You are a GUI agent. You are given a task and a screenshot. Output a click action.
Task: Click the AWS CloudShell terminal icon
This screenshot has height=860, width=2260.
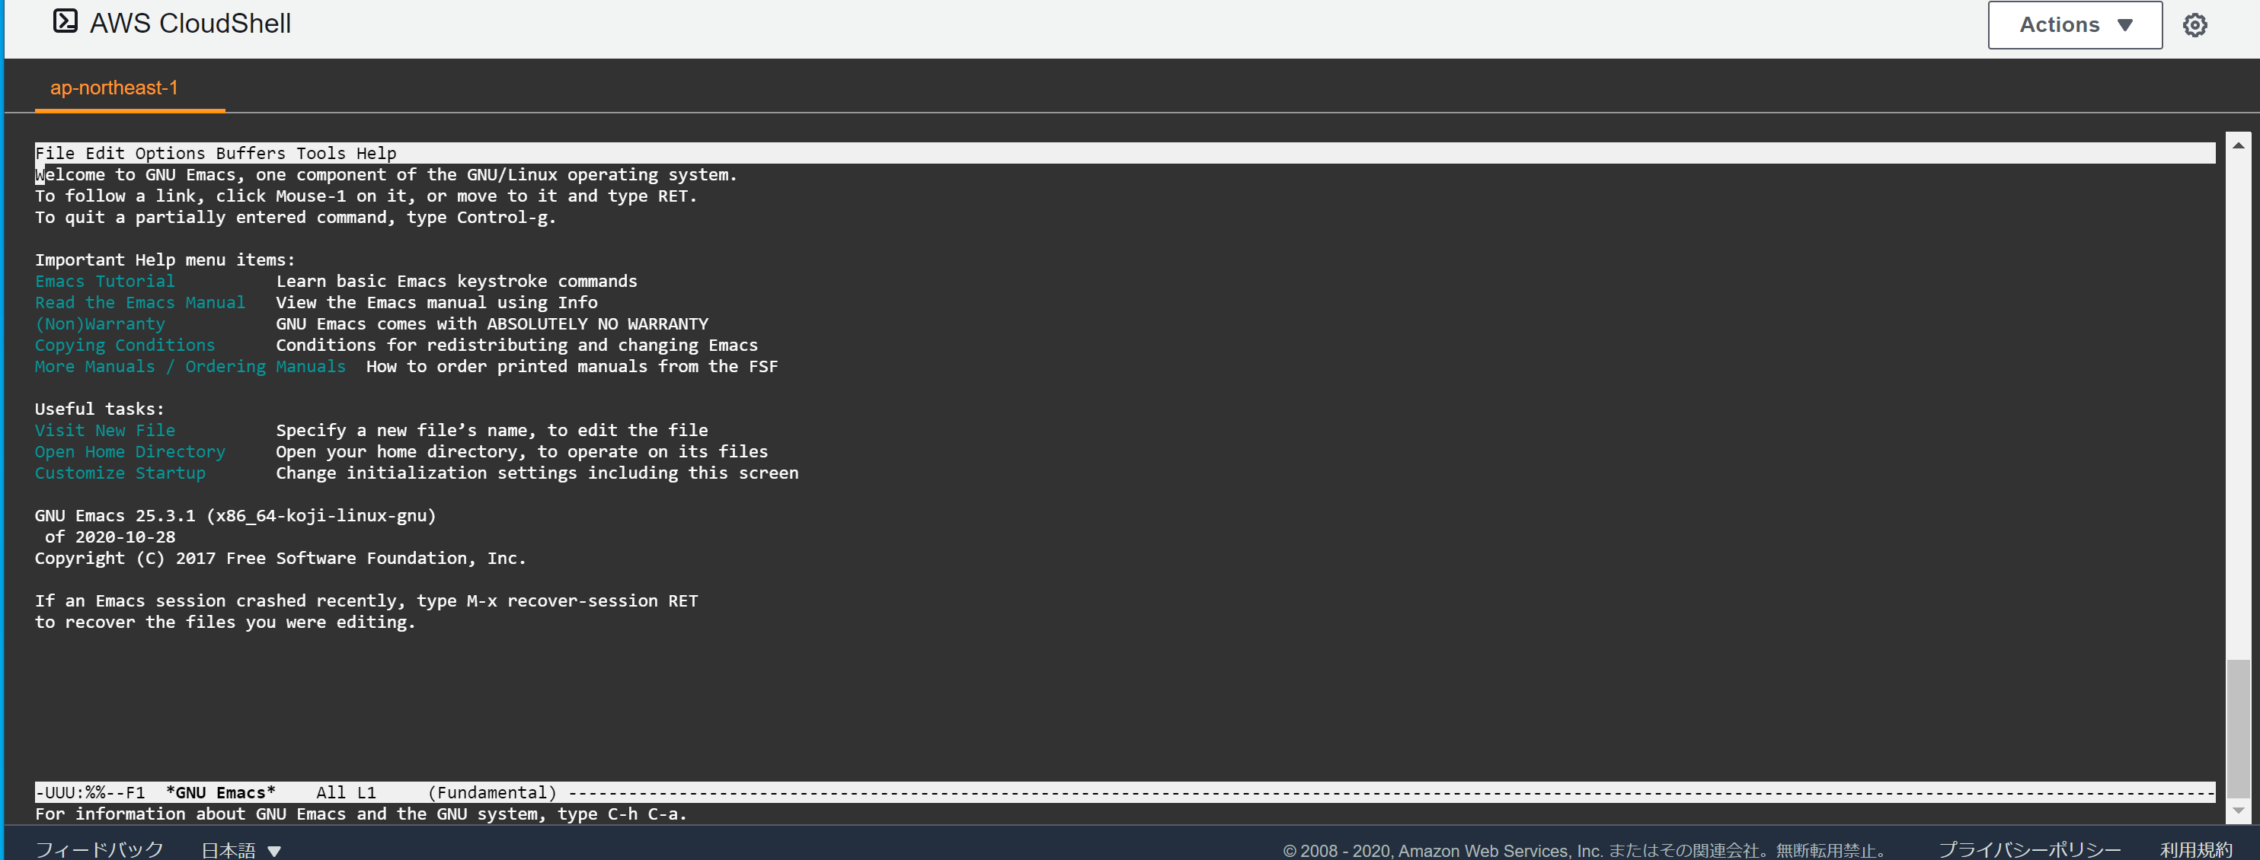tap(64, 22)
